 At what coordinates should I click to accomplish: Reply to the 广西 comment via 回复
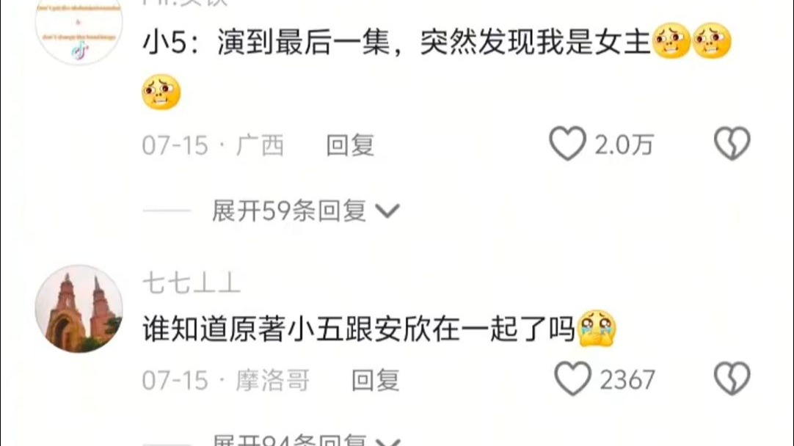(350, 145)
